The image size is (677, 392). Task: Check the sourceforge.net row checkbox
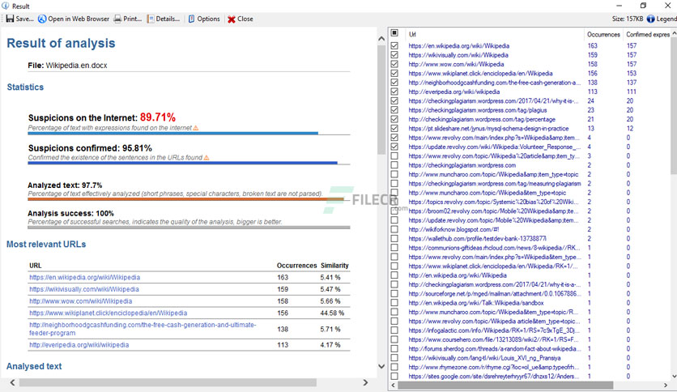click(x=394, y=293)
